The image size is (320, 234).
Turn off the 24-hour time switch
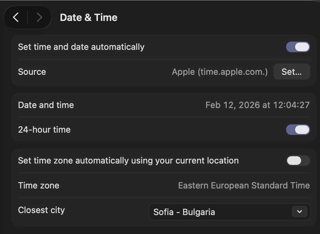tap(298, 130)
